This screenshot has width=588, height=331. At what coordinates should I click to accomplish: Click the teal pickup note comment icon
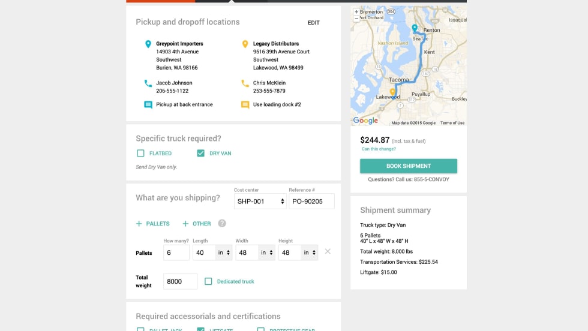(x=148, y=104)
